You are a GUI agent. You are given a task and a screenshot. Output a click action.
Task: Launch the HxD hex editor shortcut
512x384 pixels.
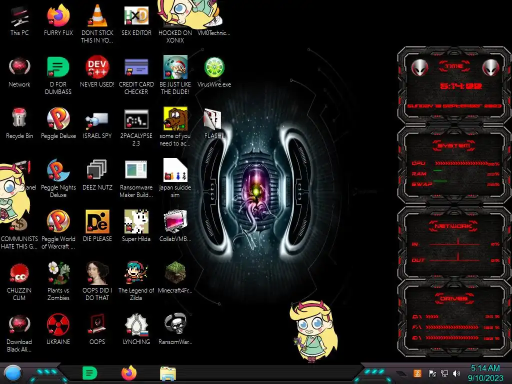tap(136, 20)
